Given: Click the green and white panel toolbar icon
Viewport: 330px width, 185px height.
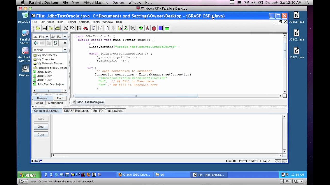Looking at the screenshot, I should 167,28.
